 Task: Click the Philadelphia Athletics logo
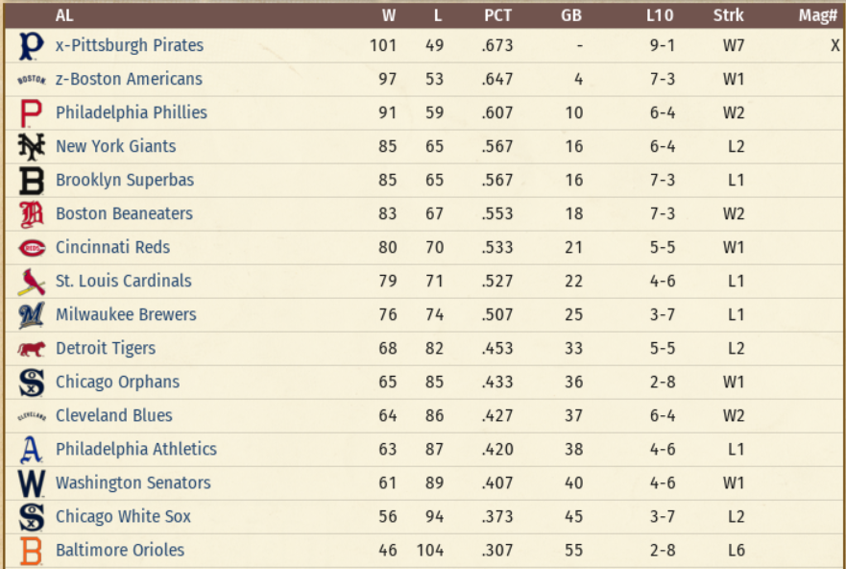pos(31,449)
